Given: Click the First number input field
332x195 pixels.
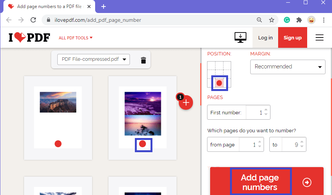Looking at the screenshot, I should pyautogui.click(x=255, y=112).
